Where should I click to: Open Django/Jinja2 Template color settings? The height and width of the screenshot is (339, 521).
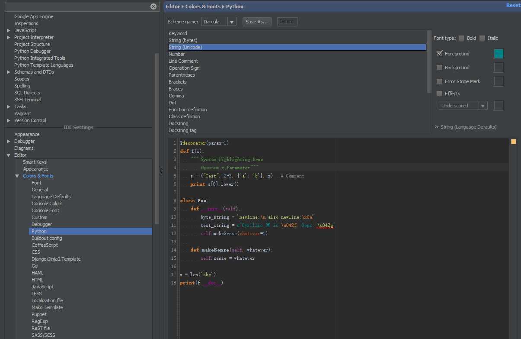[56, 259]
